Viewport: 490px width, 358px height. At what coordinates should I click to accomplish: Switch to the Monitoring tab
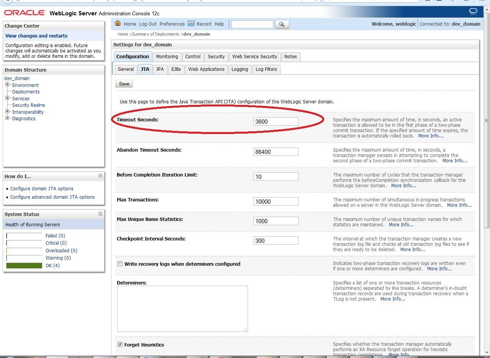coord(167,57)
